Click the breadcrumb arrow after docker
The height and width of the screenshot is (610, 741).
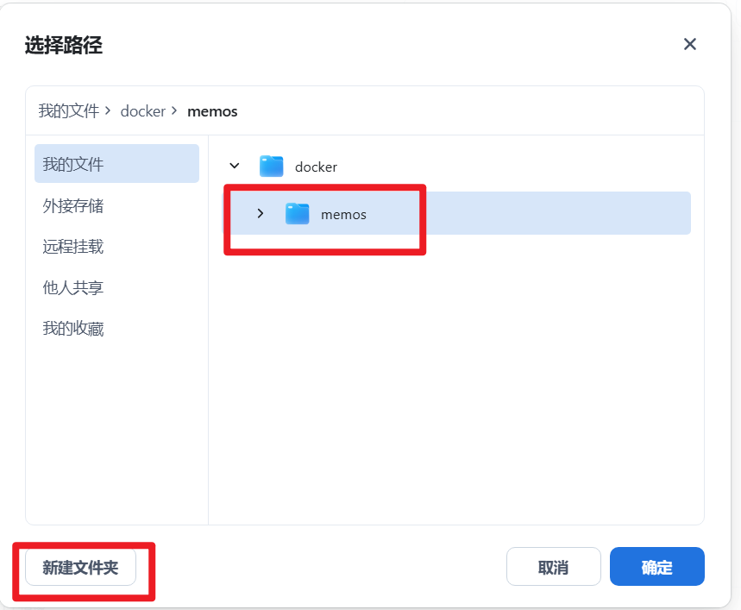174,111
